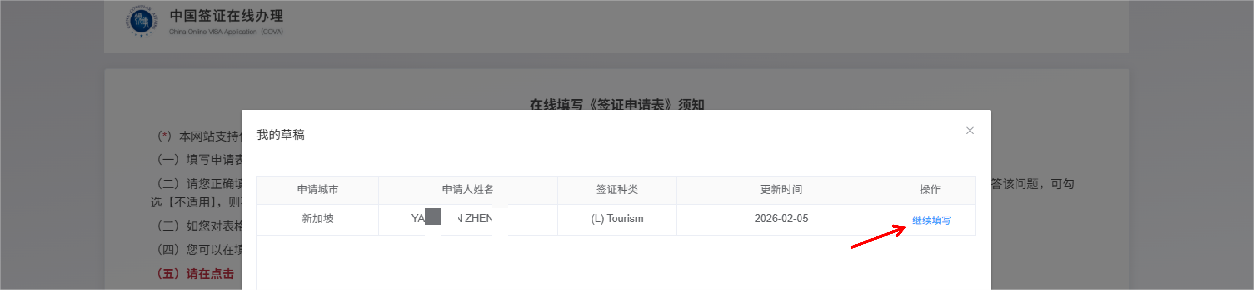Click the 在线填写《签证申请表》须知 heading
Image resolution: width=1254 pixels, height=290 pixels.
click(616, 104)
